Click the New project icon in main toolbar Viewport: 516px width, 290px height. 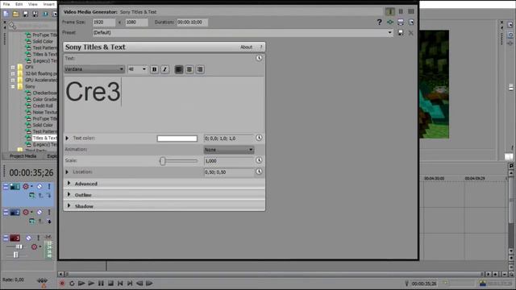tap(6, 14)
